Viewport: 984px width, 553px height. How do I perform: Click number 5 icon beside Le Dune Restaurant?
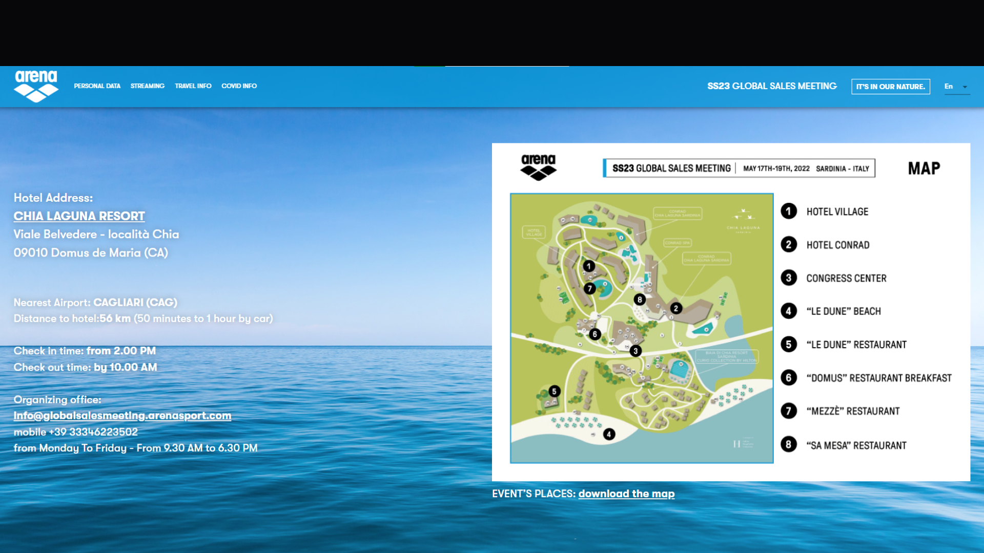pyautogui.click(x=789, y=345)
